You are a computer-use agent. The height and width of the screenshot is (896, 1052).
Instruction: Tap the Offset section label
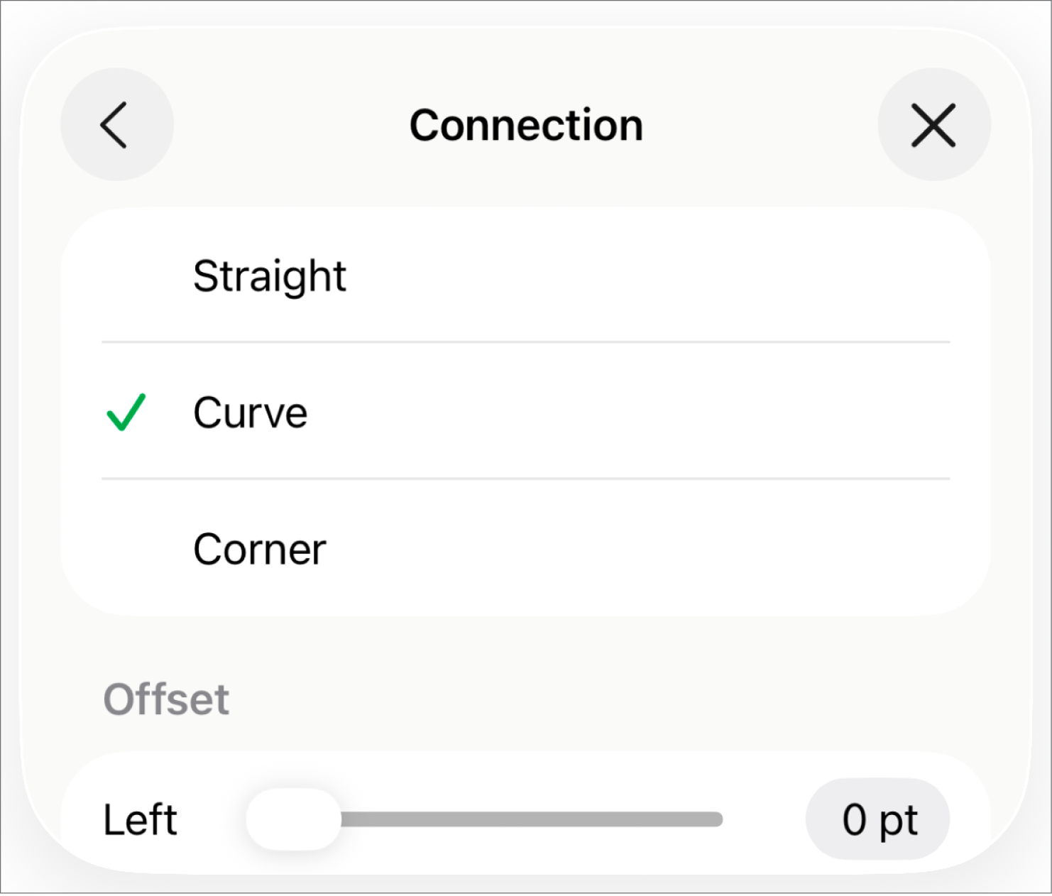[x=166, y=699]
